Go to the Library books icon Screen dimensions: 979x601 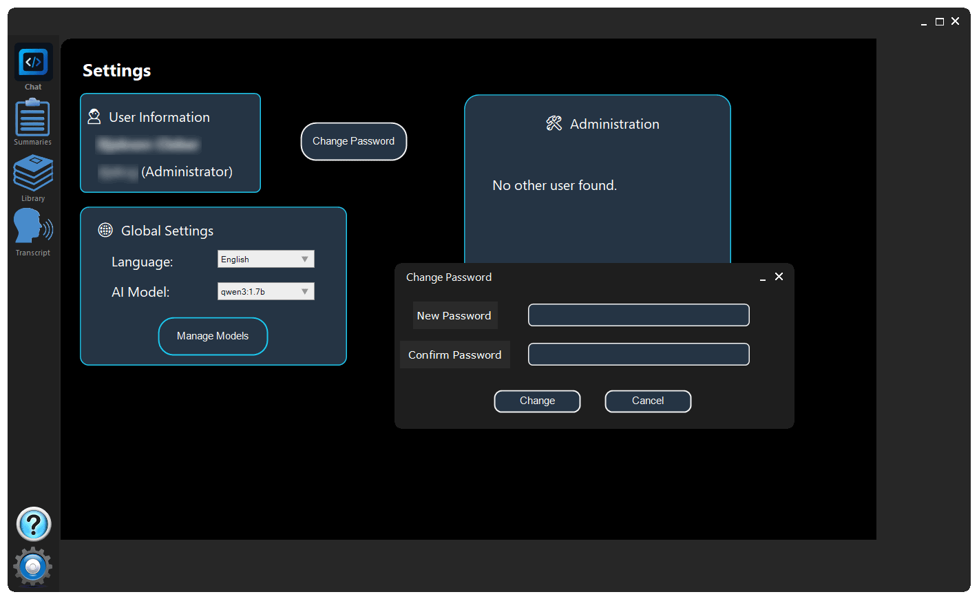32,173
